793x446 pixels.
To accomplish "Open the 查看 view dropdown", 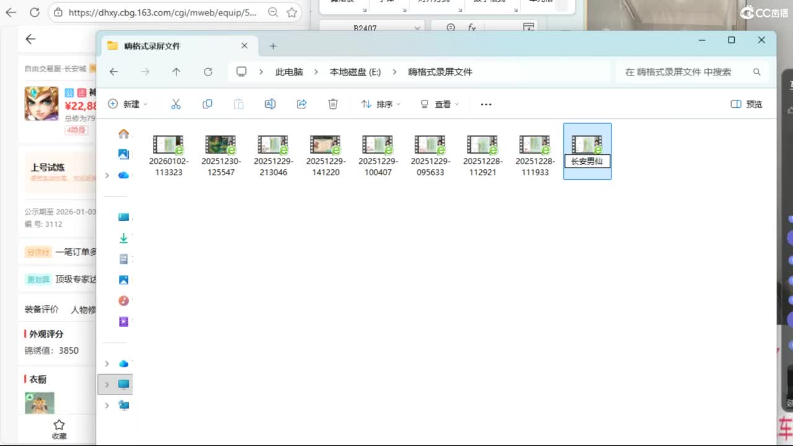I will pos(439,104).
